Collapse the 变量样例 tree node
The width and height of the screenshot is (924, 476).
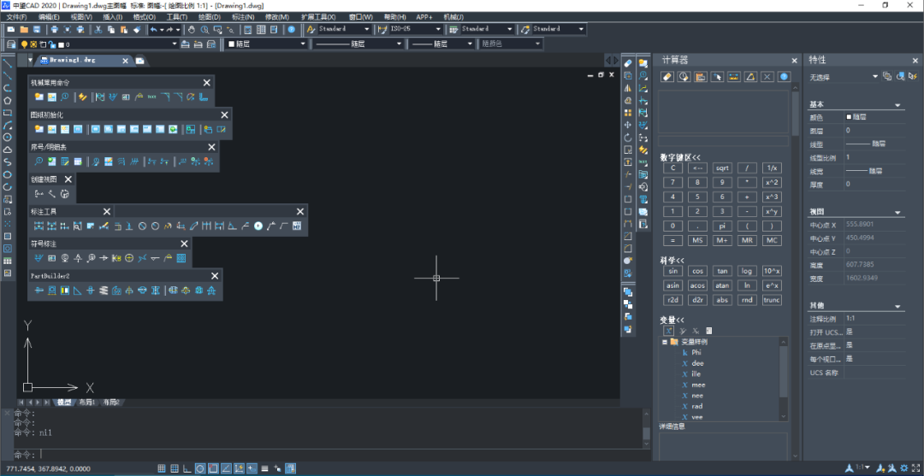click(664, 342)
